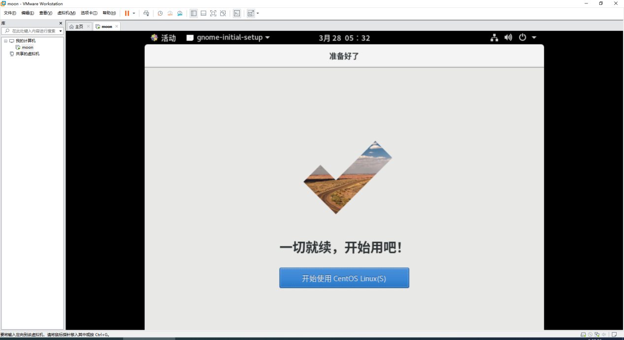Expand the GNOME system menu arrow
624x340 pixels.
pyautogui.click(x=534, y=37)
